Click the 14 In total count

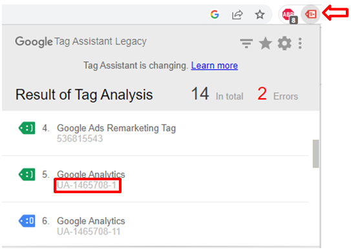(x=217, y=94)
